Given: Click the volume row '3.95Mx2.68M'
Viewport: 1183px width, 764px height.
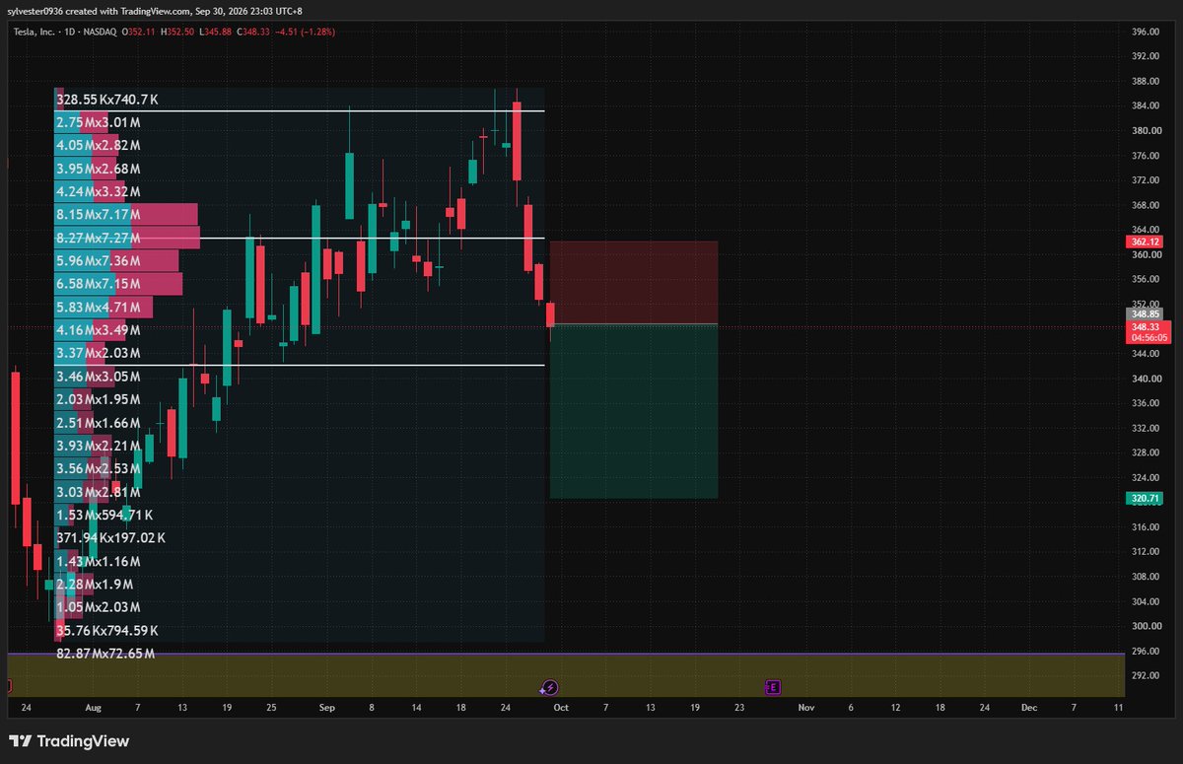Looking at the screenshot, I should [99, 169].
